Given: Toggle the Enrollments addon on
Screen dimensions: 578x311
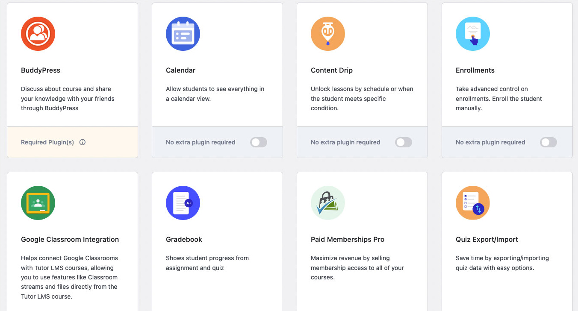Looking at the screenshot, I should coord(549,142).
